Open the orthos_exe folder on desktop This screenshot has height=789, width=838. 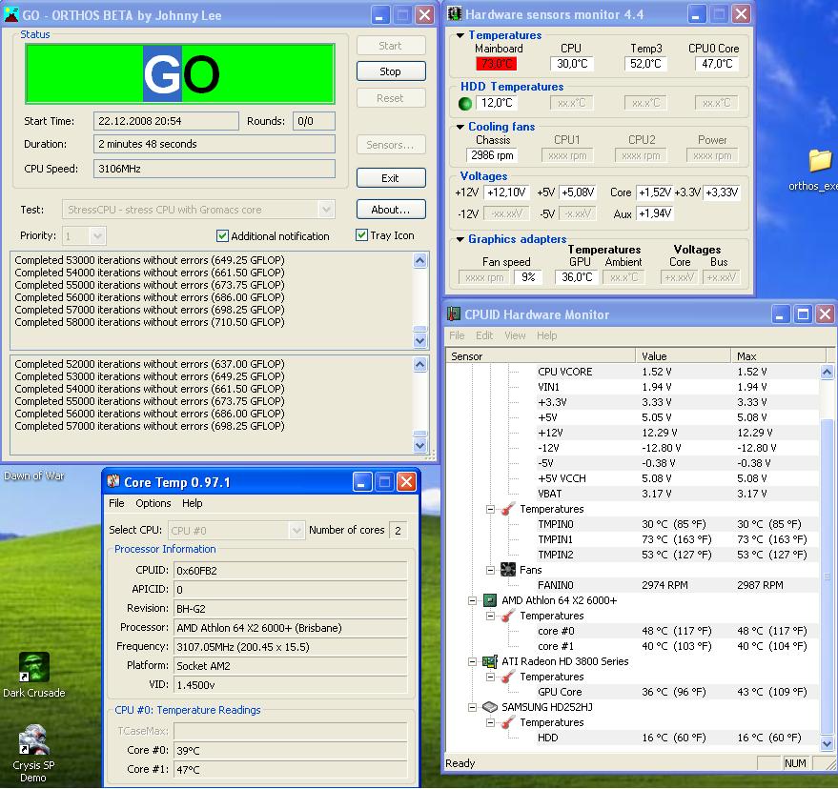coord(820,160)
